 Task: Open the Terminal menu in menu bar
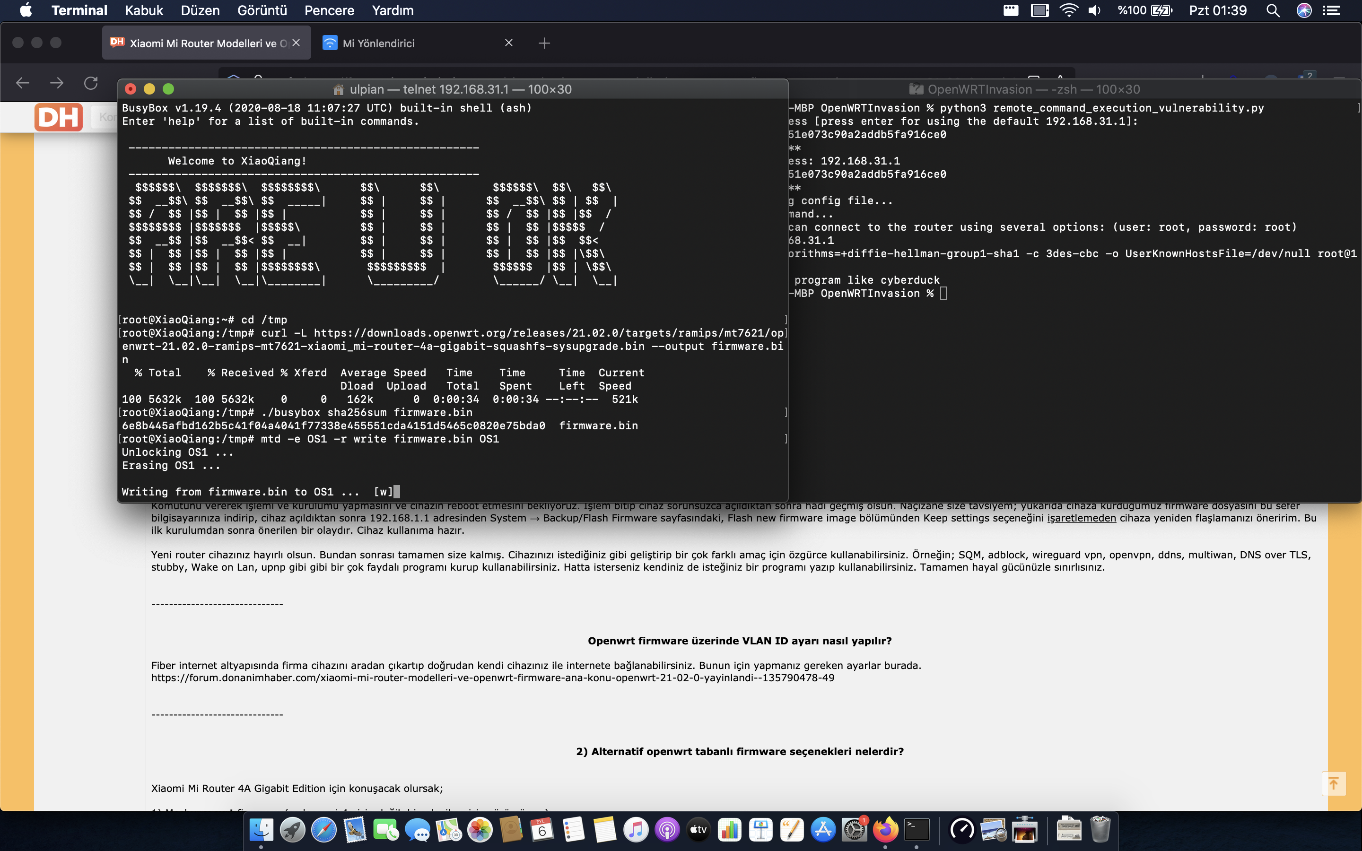click(79, 10)
